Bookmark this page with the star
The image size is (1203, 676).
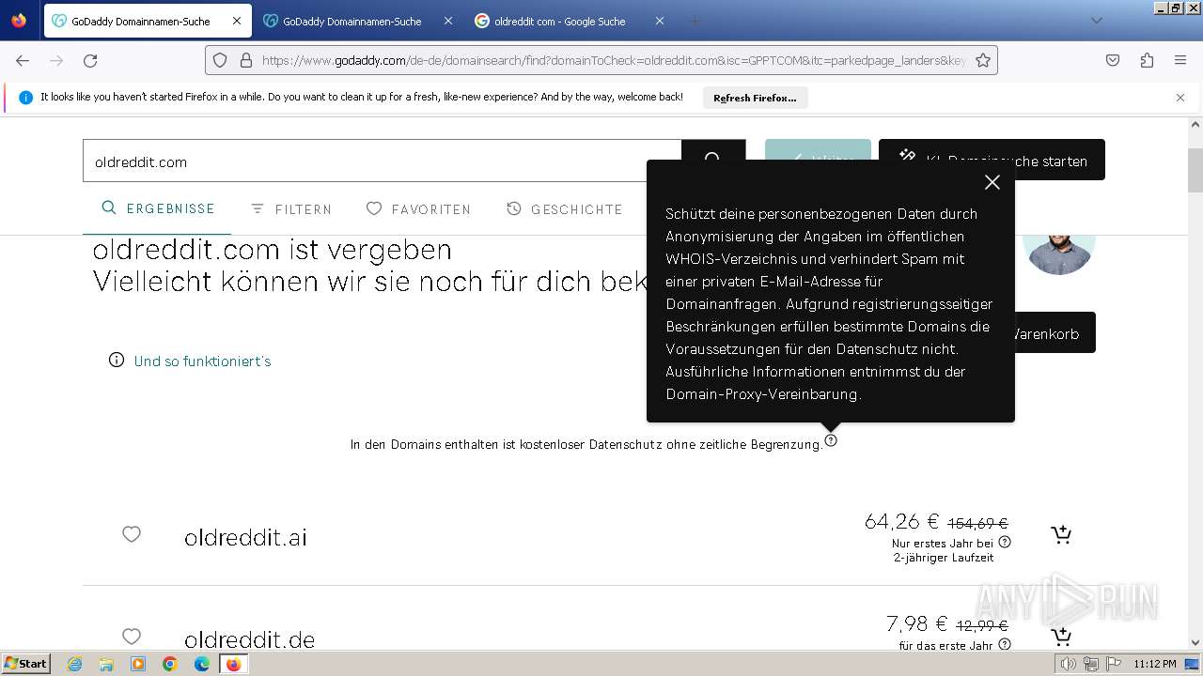click(983, 60)
